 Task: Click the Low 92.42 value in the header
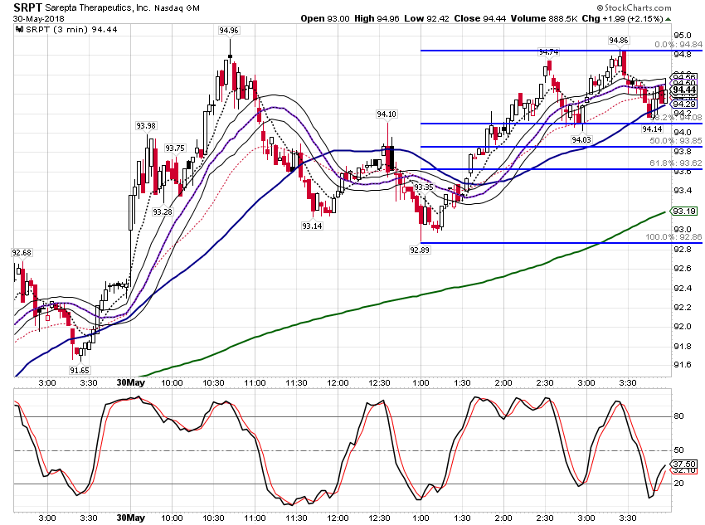(426, 18)
